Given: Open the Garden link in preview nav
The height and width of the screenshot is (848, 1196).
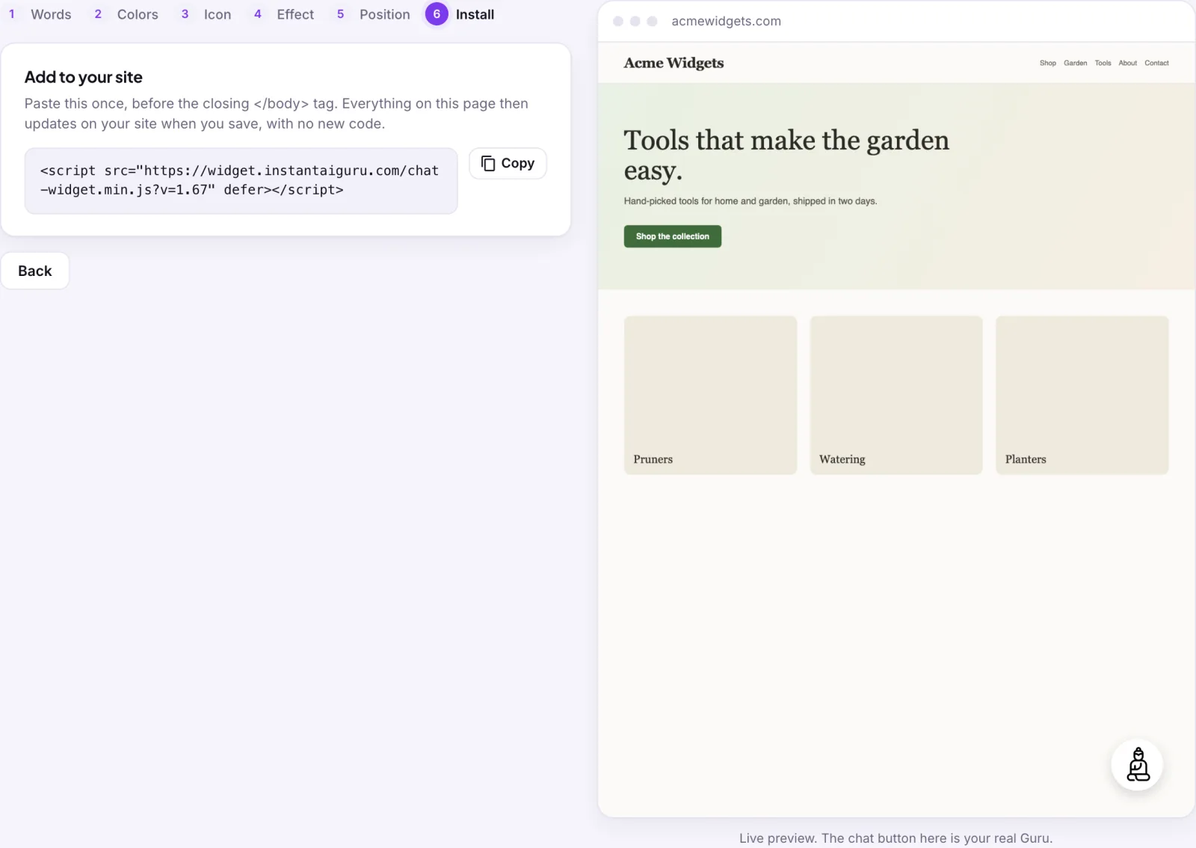Looking at the screenshot, I should click(x=1076, y=63).
